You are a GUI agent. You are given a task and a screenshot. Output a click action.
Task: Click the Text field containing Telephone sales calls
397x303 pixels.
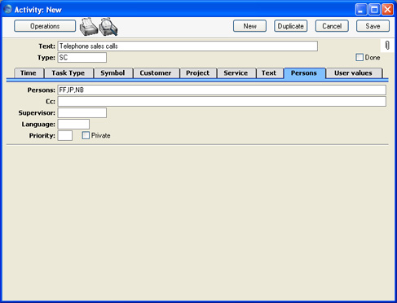pyautogui.click(x=187, y=46)
